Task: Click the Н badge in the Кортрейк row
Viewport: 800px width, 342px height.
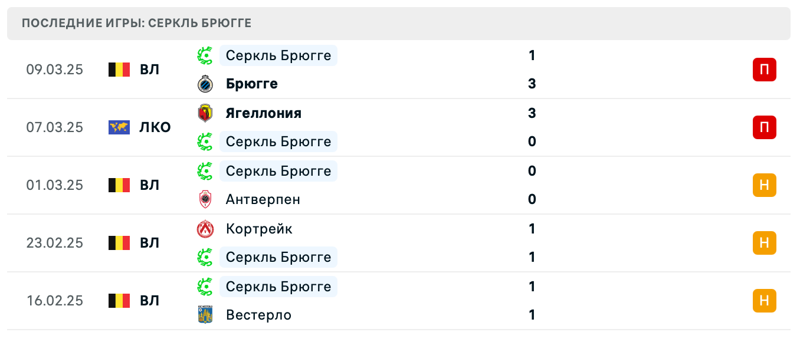Action: click(765, 242)
